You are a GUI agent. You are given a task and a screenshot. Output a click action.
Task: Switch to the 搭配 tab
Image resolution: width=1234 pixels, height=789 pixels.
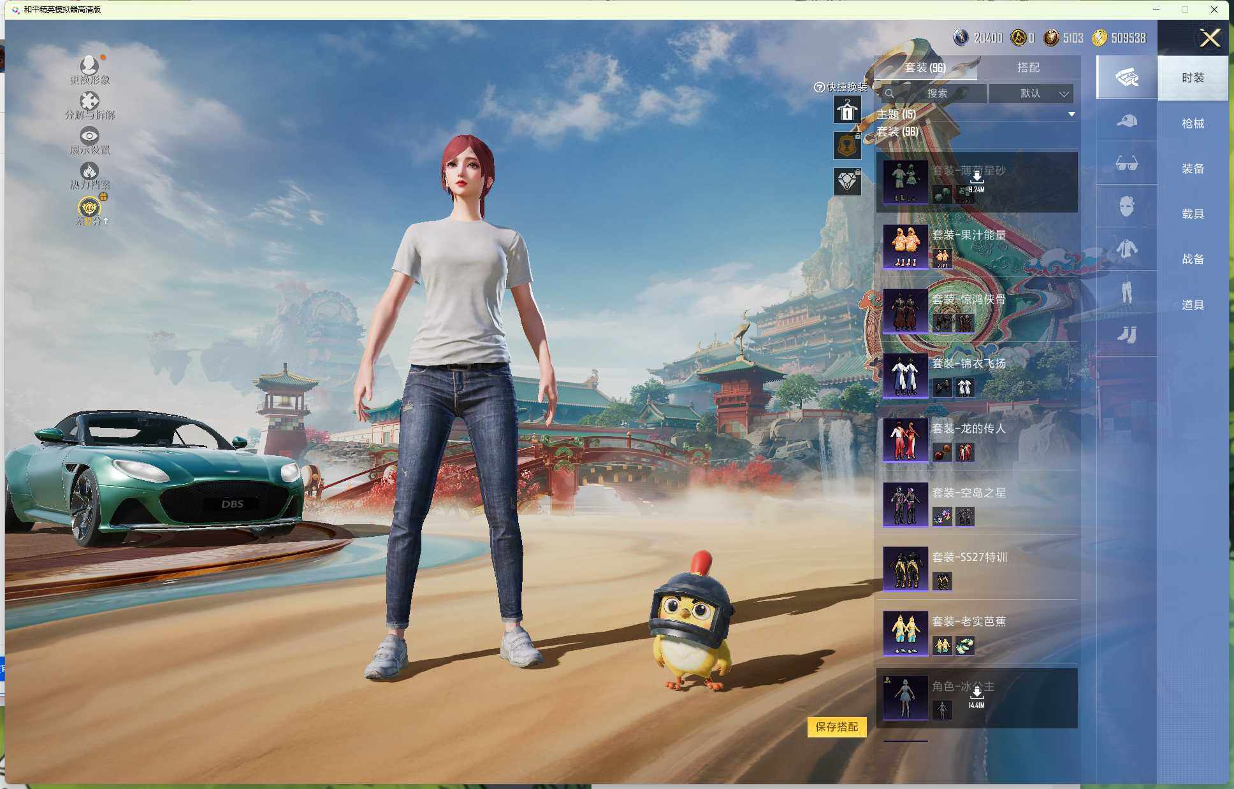1028,68
